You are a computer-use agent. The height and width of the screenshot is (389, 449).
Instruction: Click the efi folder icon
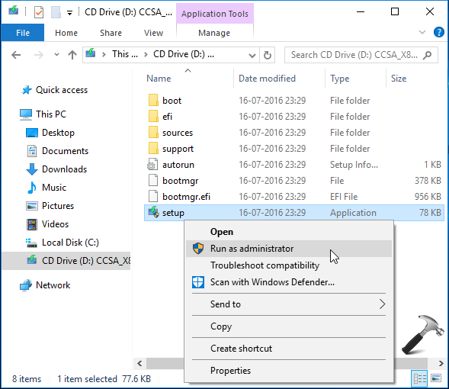tap(153, 116)
